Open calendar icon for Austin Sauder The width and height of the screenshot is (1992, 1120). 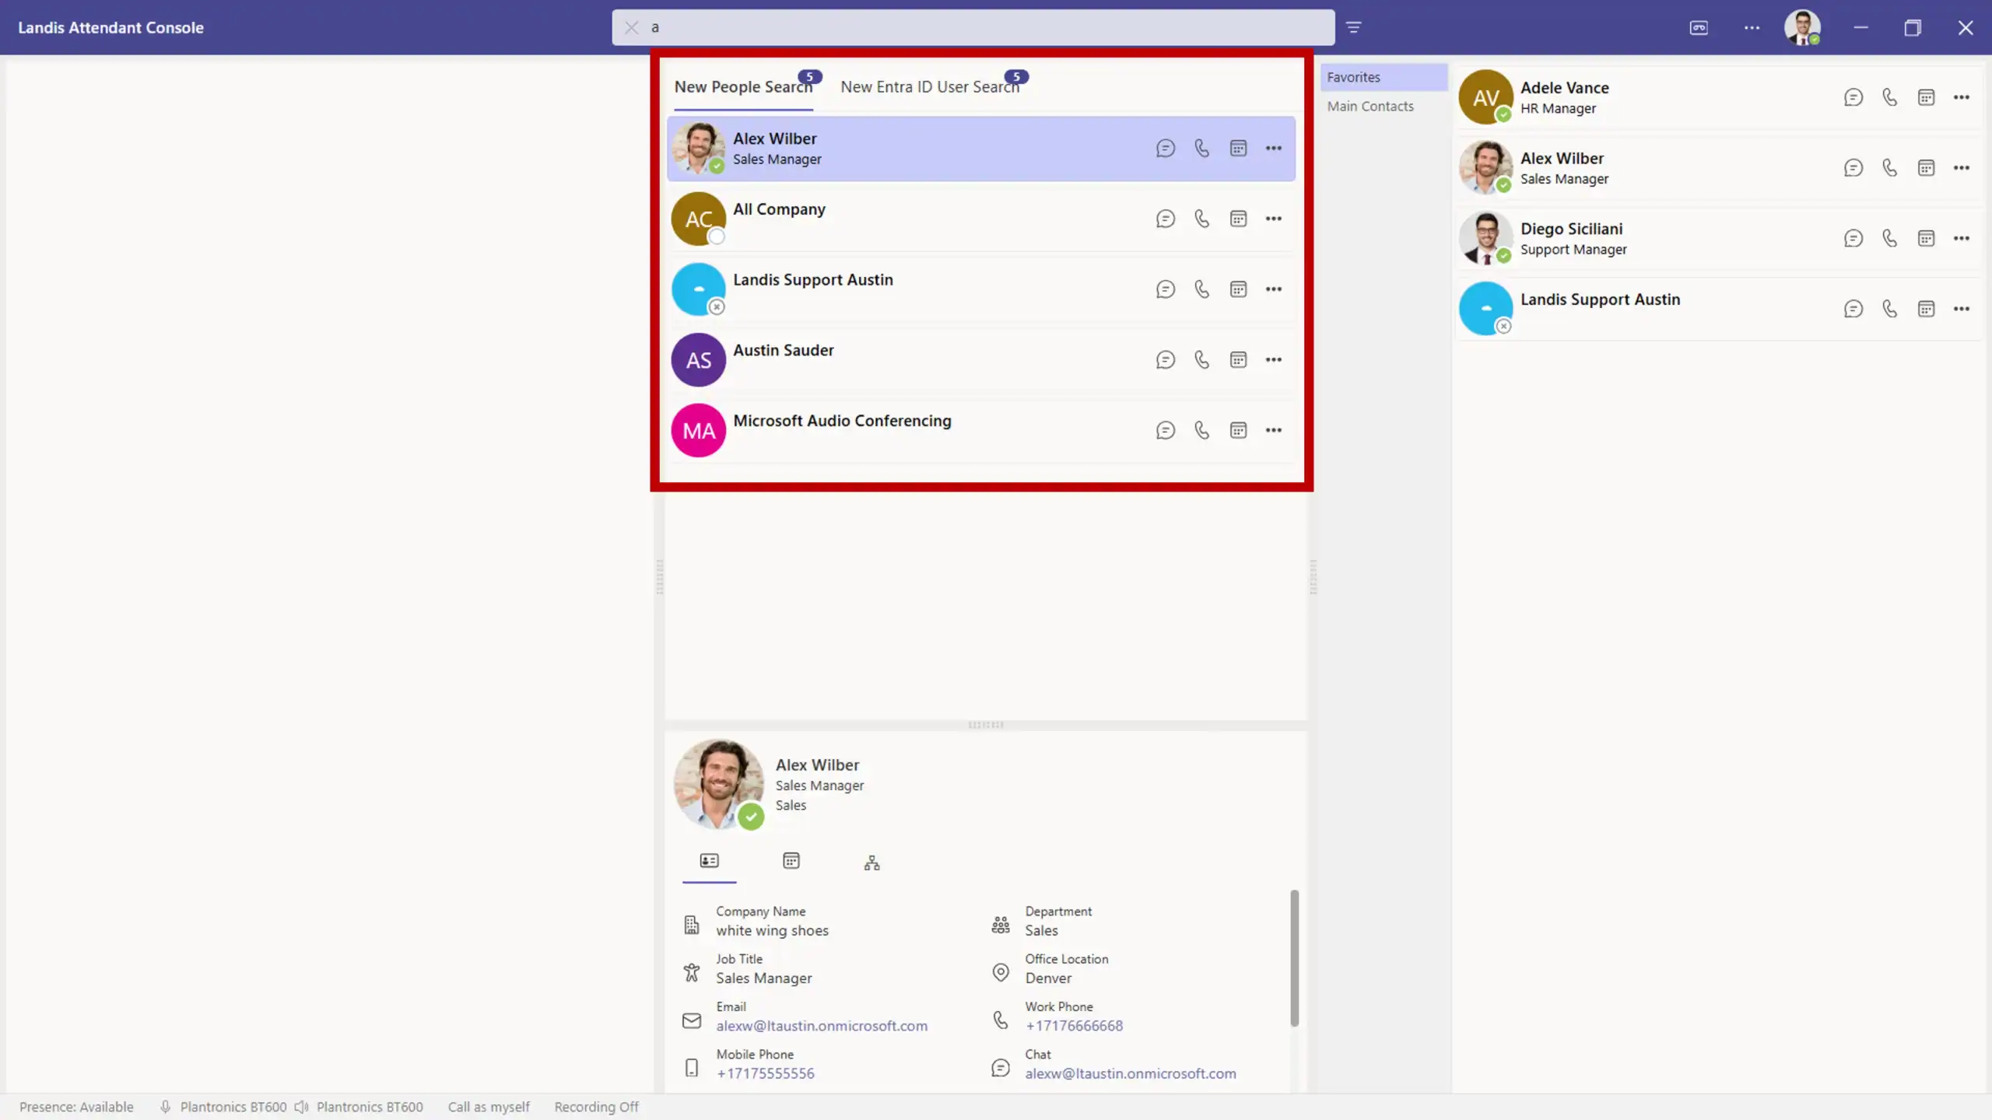coord(1238,359)
